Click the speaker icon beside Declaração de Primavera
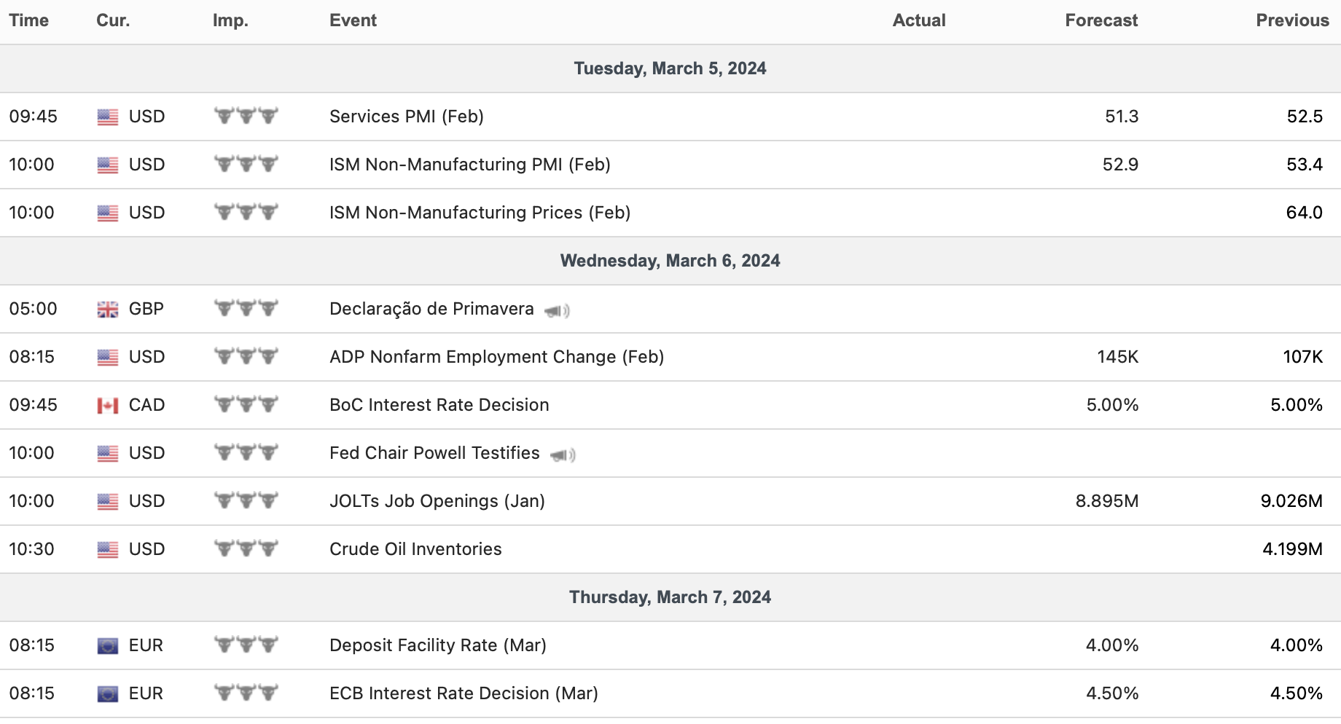1341x724 pixels. pos(558,311)
